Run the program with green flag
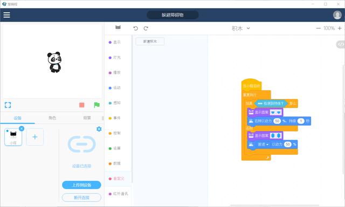 coord(96,105)
